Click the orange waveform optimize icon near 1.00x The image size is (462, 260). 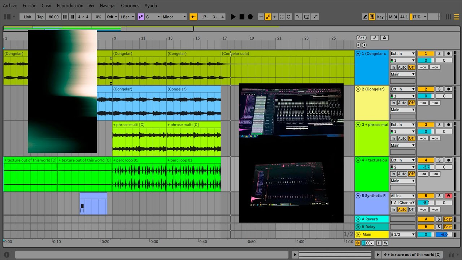(358, 243)
